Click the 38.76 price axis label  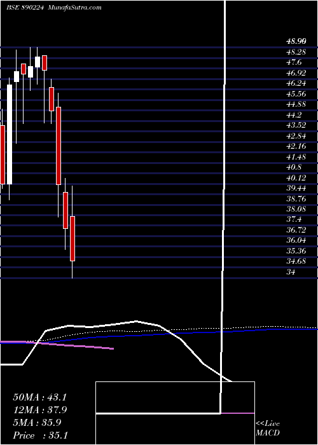[x=296, y=198]
